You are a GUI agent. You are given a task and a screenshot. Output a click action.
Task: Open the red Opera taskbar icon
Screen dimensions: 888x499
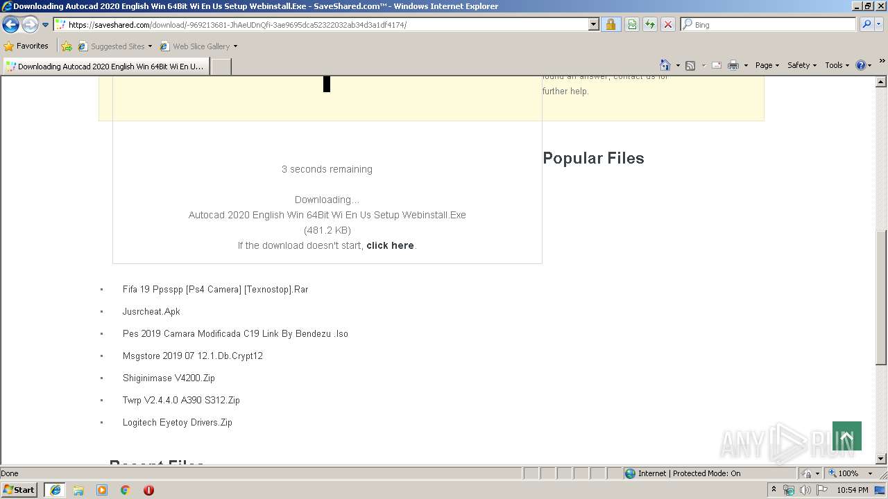[x=148, y=489]
